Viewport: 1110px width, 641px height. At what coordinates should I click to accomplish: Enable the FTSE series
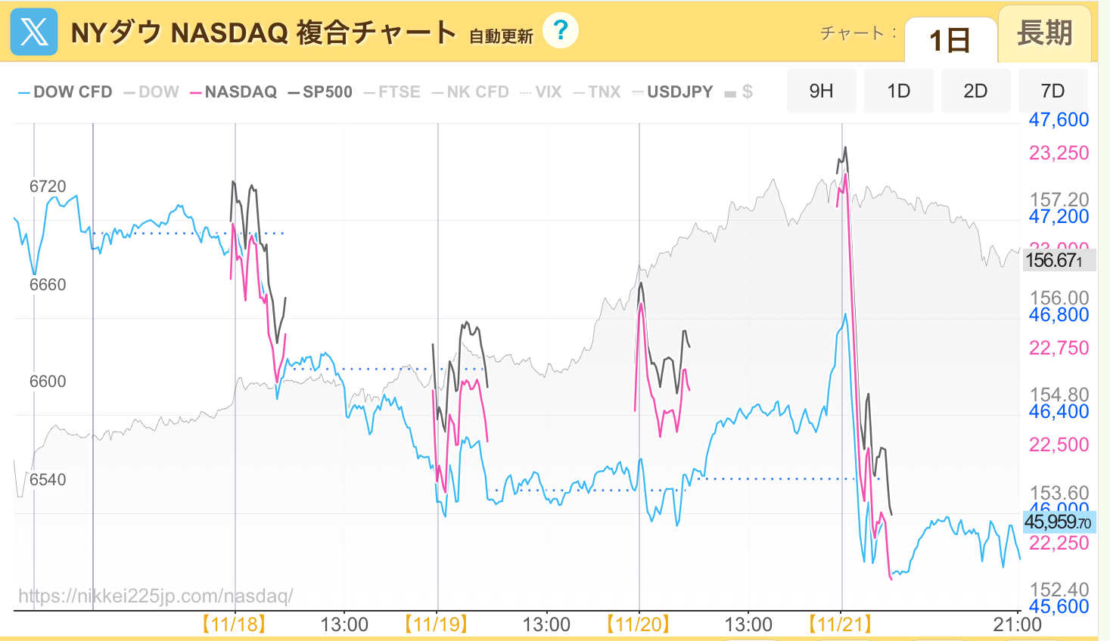[x=392, y=92]
